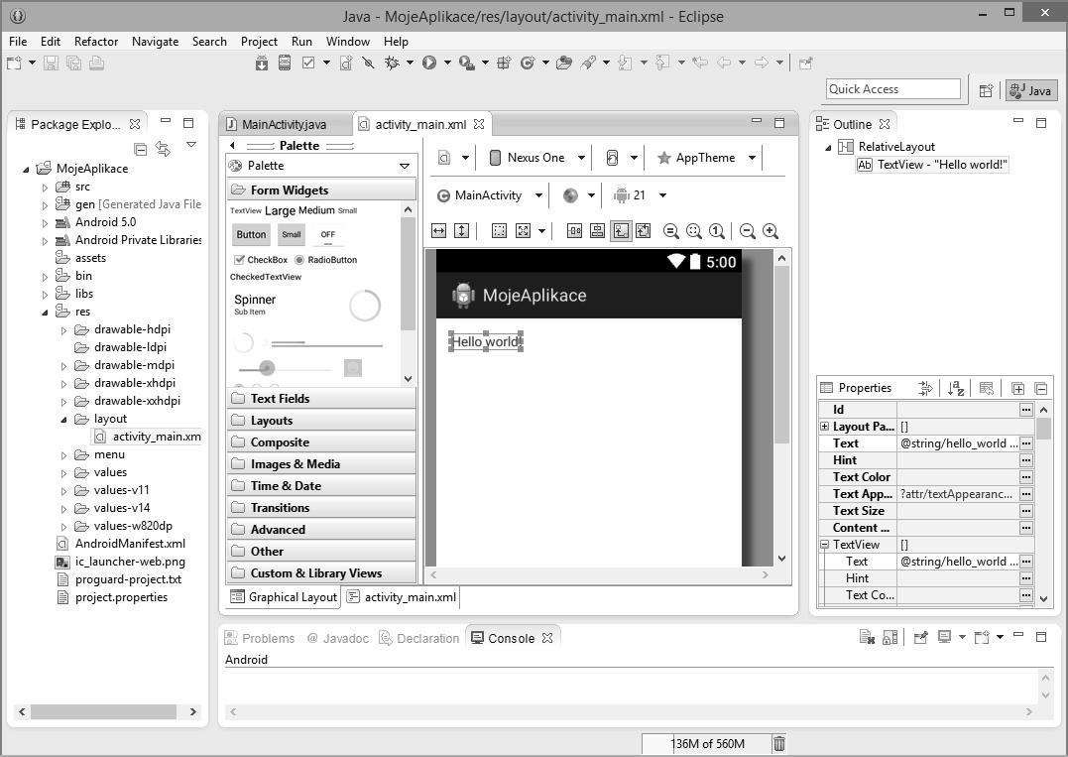
Task: Switch to the Problems tab
Action: coord(260,639)
